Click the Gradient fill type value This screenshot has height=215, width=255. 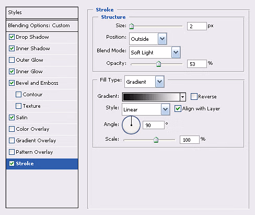coord(136,82)
